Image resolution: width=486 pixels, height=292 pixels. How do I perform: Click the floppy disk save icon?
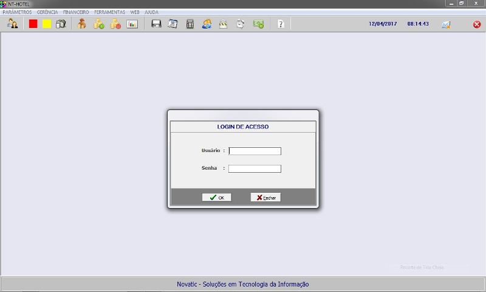[156, 24]
